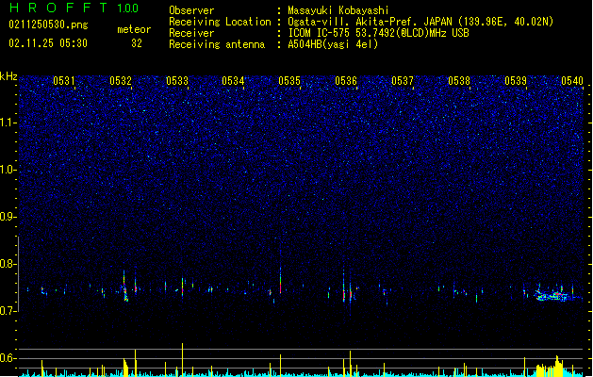Click the 0531 time marker
Viewport: 593px width, 377px height.
(63, 80)
